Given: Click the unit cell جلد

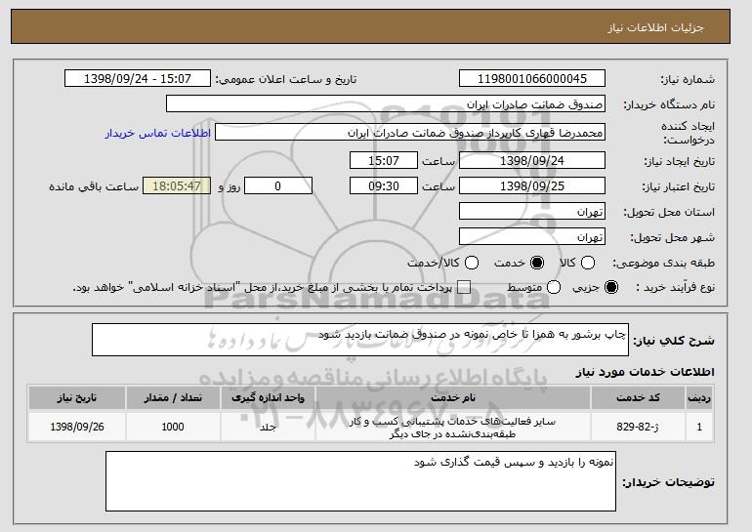Looking at the screenshot, I should 268,427.
